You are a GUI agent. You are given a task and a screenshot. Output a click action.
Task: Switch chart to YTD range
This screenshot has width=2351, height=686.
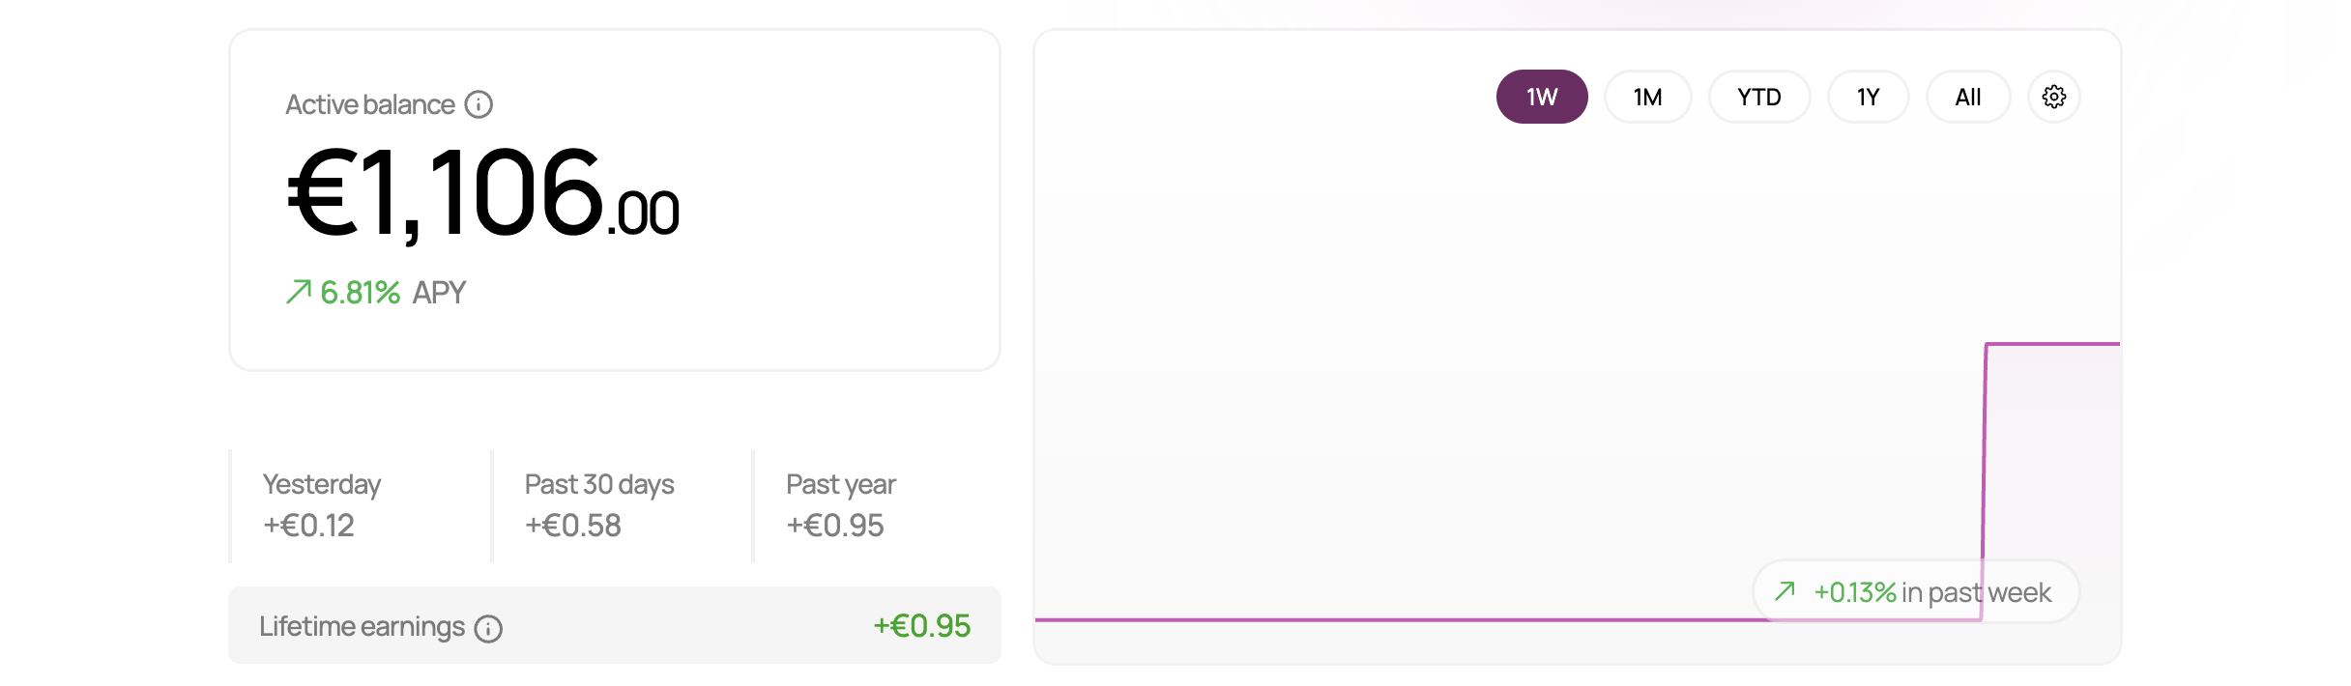pos(1758,97)
